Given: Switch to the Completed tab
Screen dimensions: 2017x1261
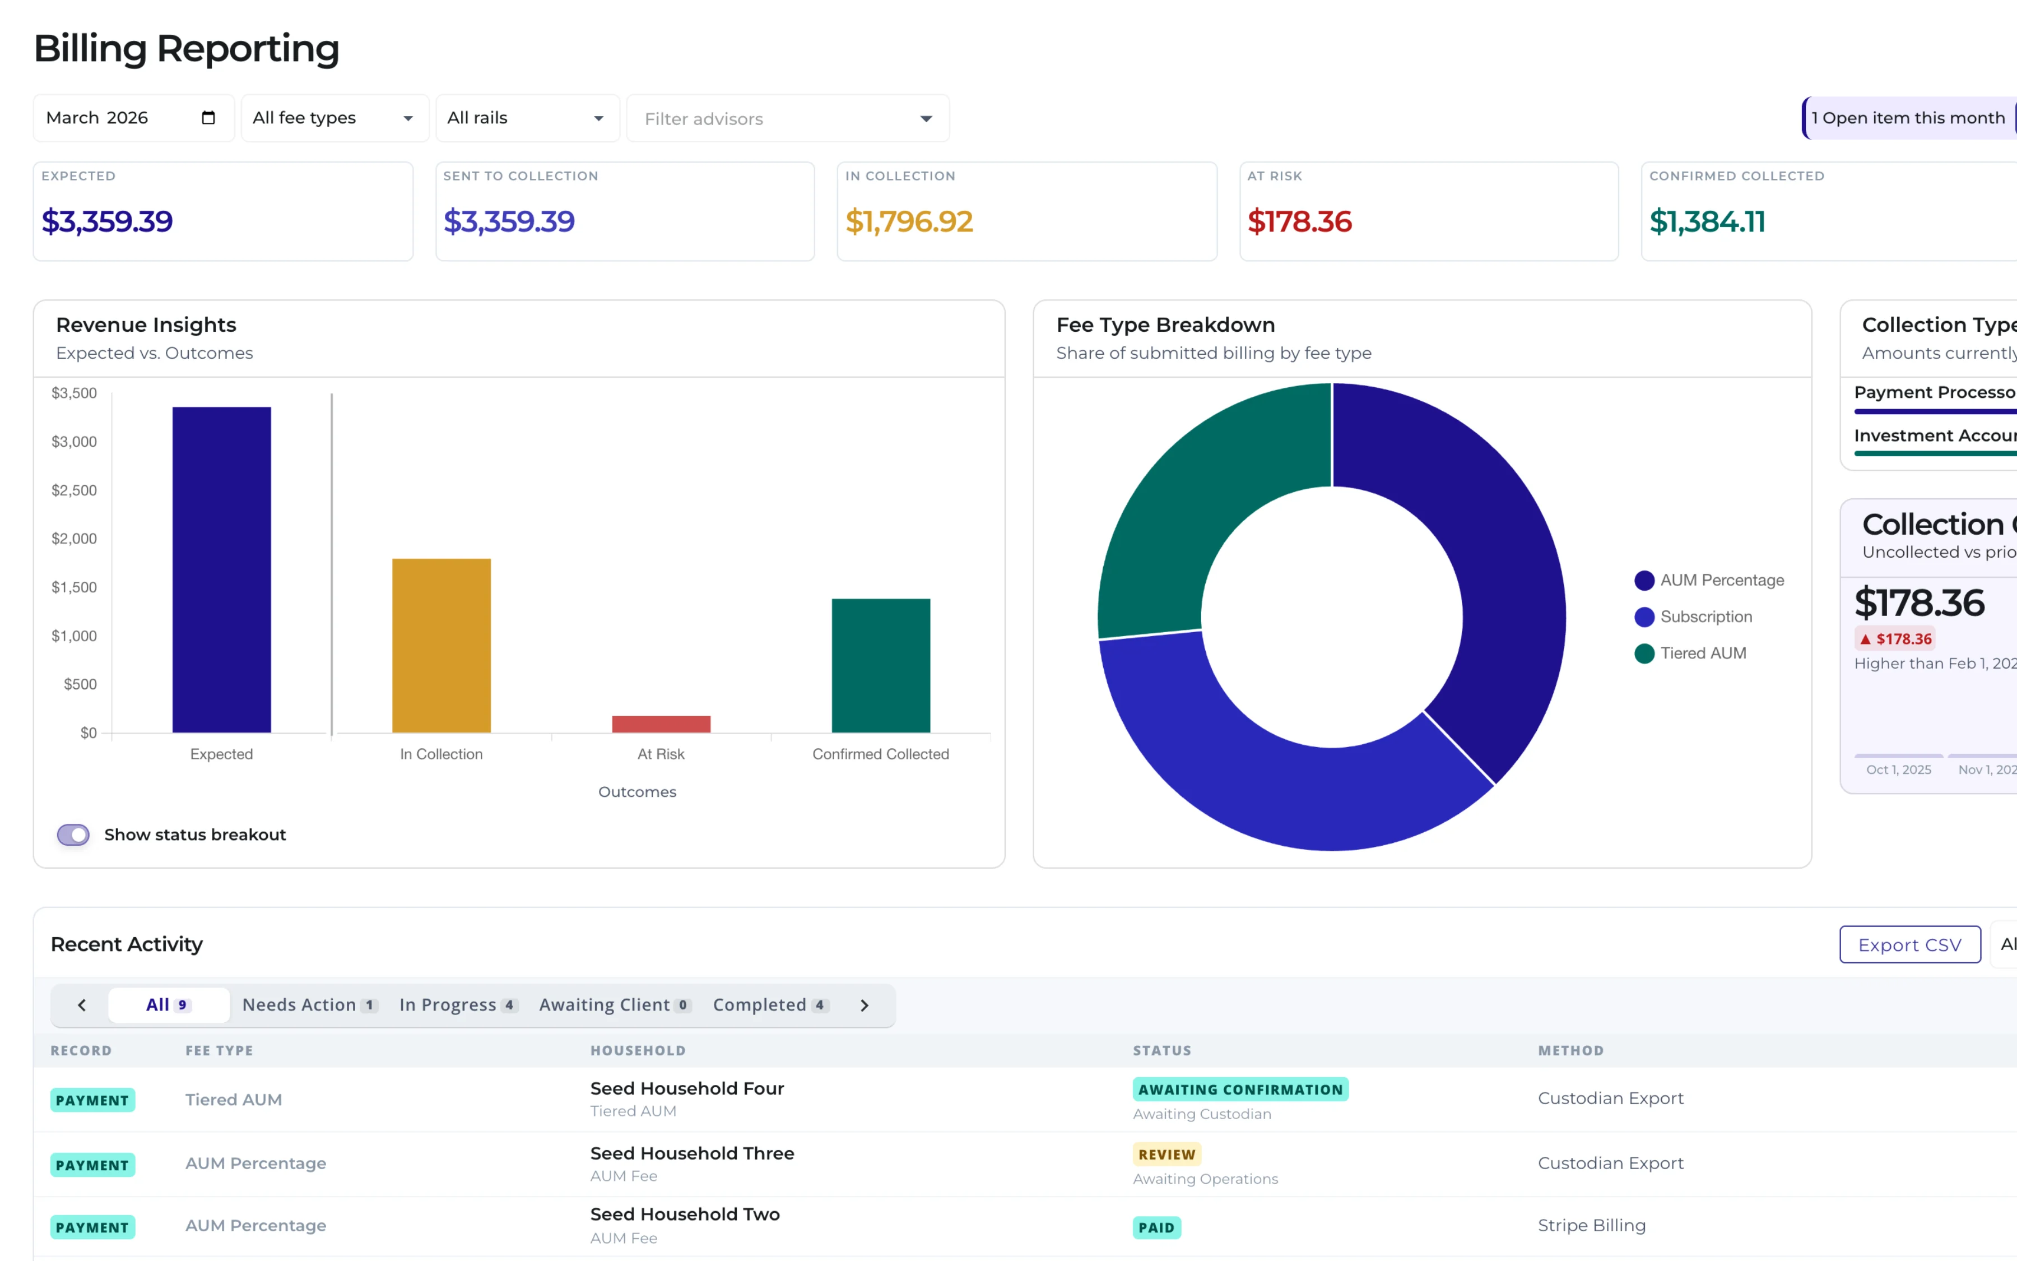Looking at the screenshot, I should pos(769,1004).
